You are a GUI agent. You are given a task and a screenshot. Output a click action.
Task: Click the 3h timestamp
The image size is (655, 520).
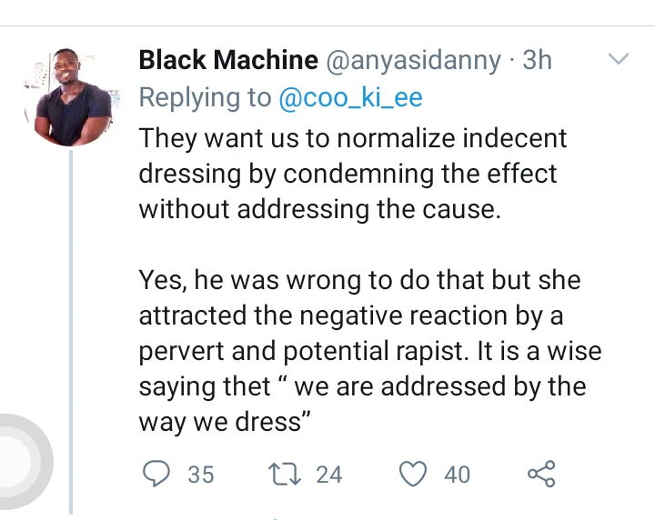coord(538,61)
